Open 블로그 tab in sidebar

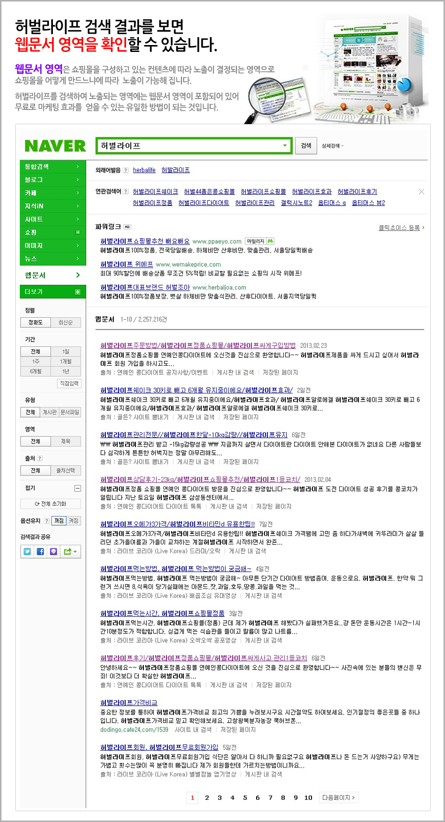click(53, 180)
